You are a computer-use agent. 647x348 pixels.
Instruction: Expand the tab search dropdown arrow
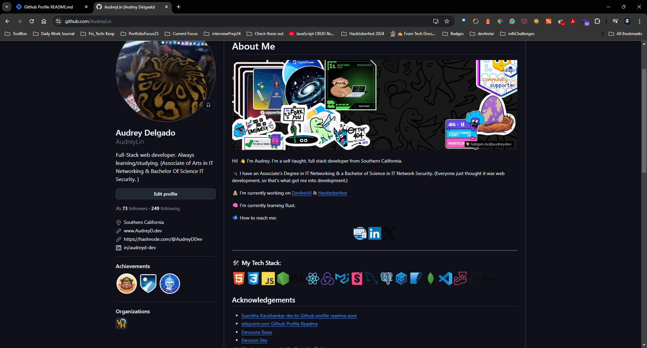click(7, 7)
